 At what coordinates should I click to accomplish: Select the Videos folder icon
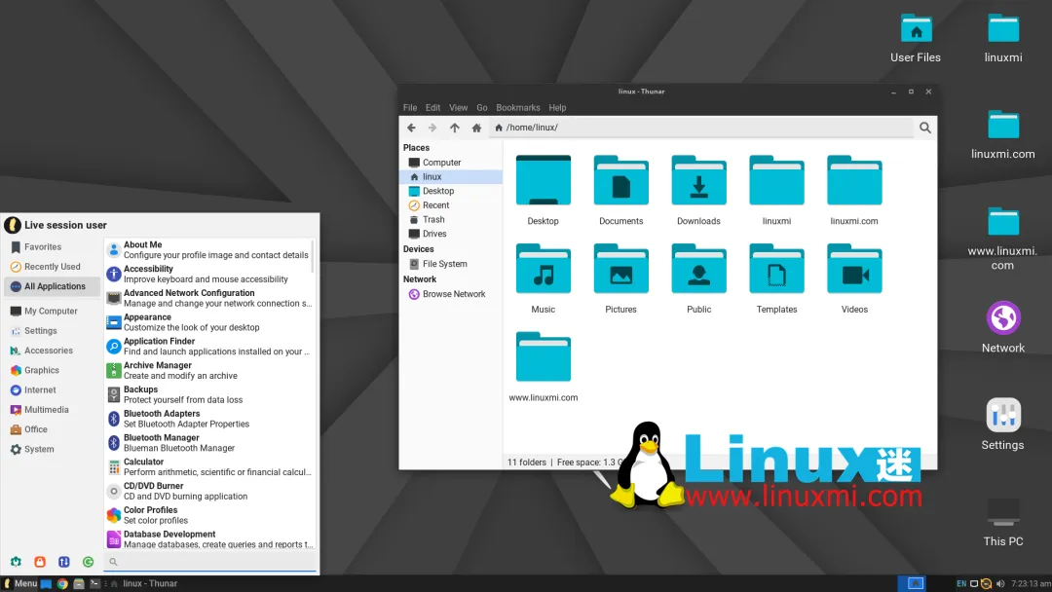[854, 270]
